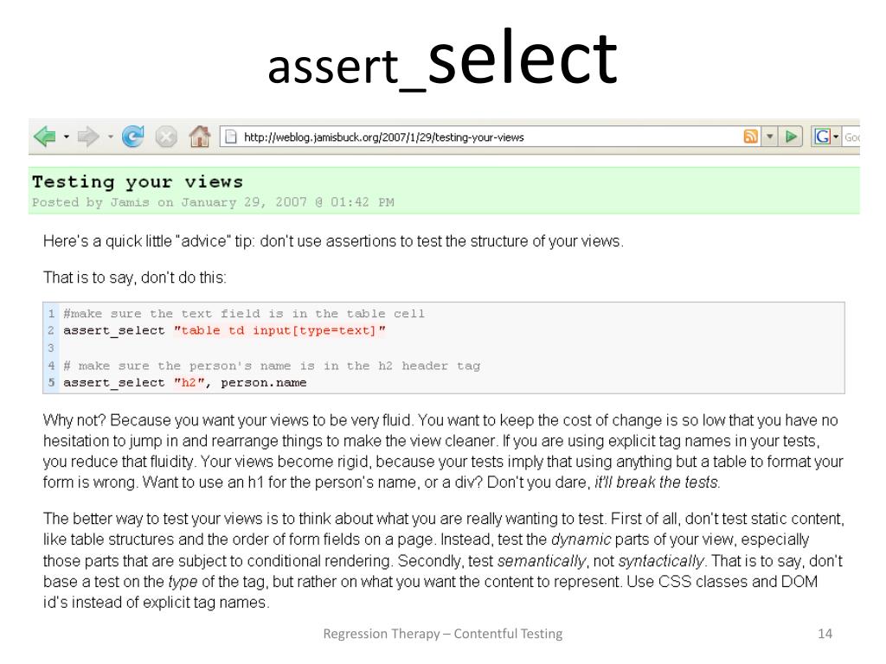Open the search engine chooser dropdown arrow

pyautogui.click(x=836, y=137)
